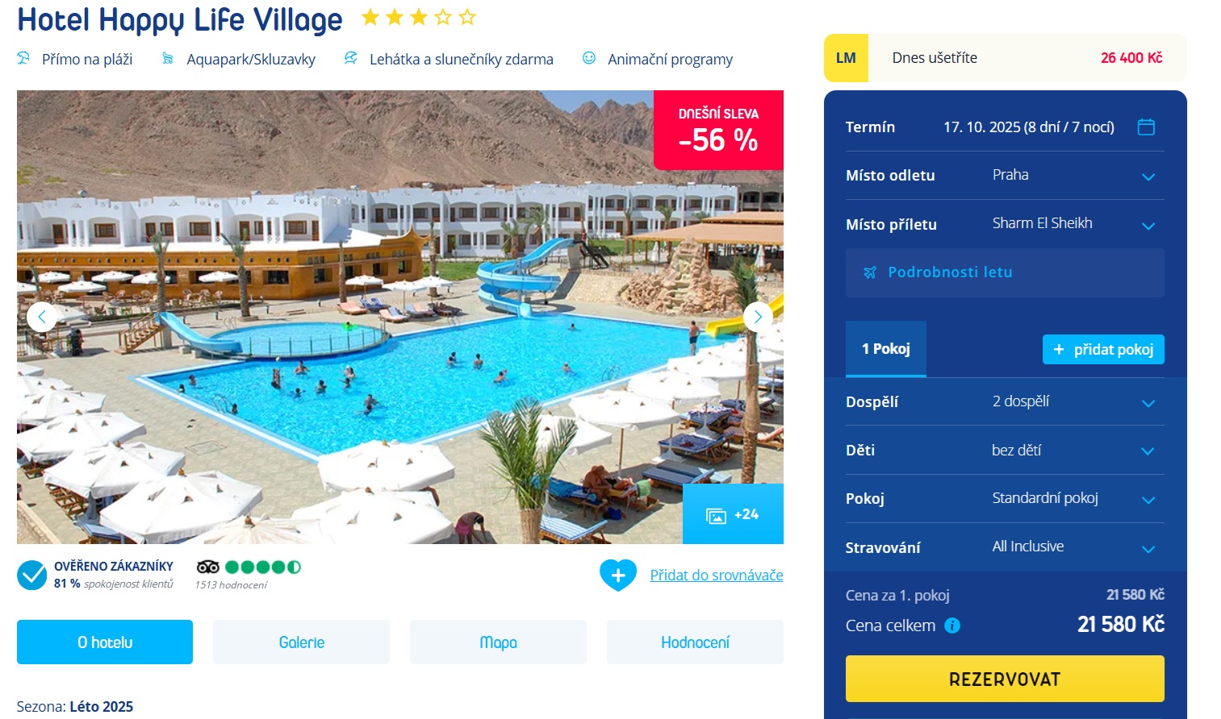Viewport: 1221px width, 719px height.
Task: Click the Ověřeno zákazníky checkmark badge
Action: (32, 576)
